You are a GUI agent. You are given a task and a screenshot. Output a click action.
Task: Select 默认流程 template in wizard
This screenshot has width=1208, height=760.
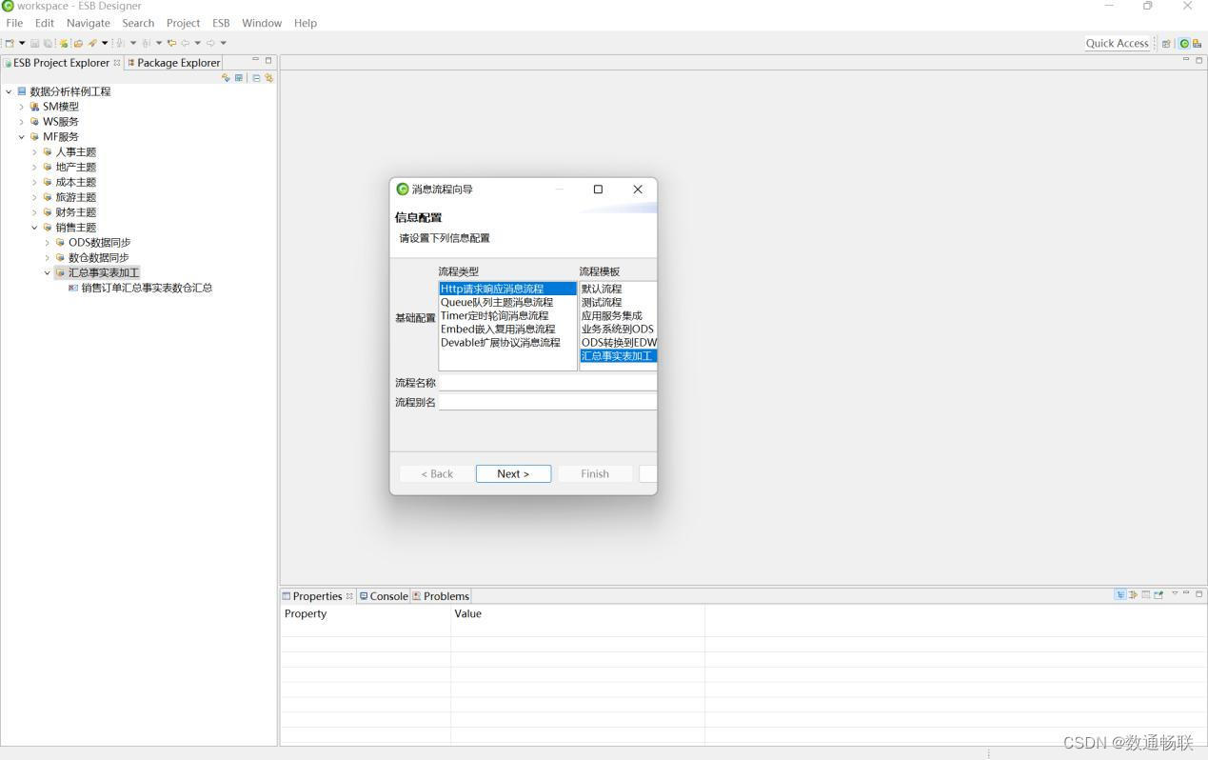coord(602,289)
